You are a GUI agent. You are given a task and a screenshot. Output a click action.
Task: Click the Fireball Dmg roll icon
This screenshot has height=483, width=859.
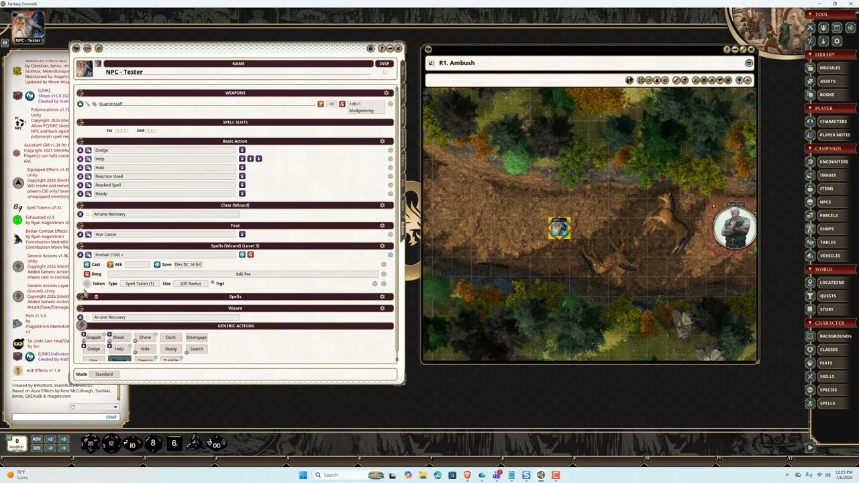87,274
